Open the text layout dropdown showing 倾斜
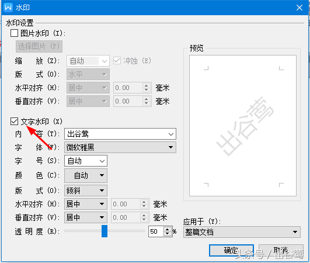This screenshot has width=310, height=263. tap(86, 191)
